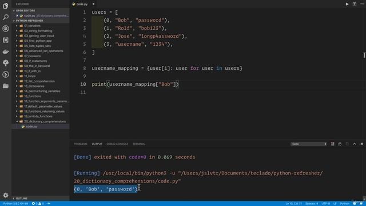
Task: Expand the 10_if_with_in folder
Action: [x=32, y=71]
